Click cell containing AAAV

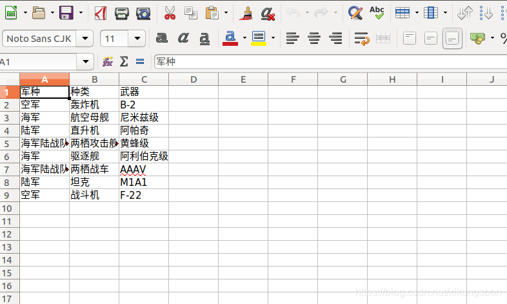click(144, 170)
